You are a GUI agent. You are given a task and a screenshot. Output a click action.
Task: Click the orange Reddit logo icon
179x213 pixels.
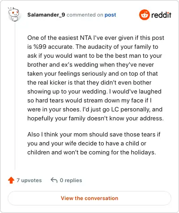[x=144, y=15]
